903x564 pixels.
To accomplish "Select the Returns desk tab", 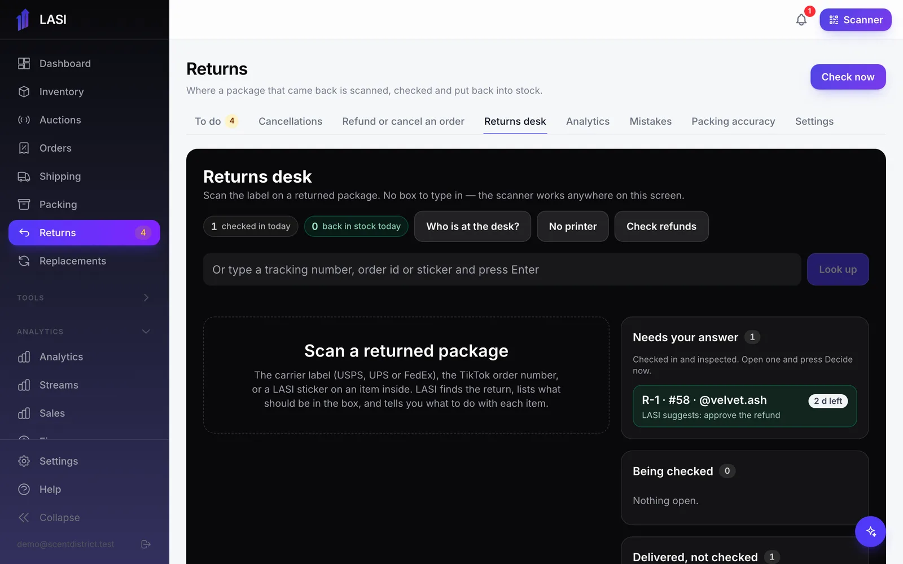I will (515, 121).
